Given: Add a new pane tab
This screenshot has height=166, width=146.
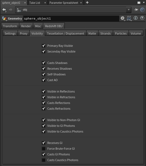Looking at the screenshot, I should pyautogui.click(x=87, y=2).
